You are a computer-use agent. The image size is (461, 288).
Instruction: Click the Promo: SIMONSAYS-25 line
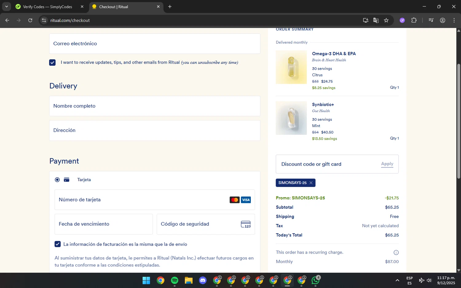(x=337, y=198)
